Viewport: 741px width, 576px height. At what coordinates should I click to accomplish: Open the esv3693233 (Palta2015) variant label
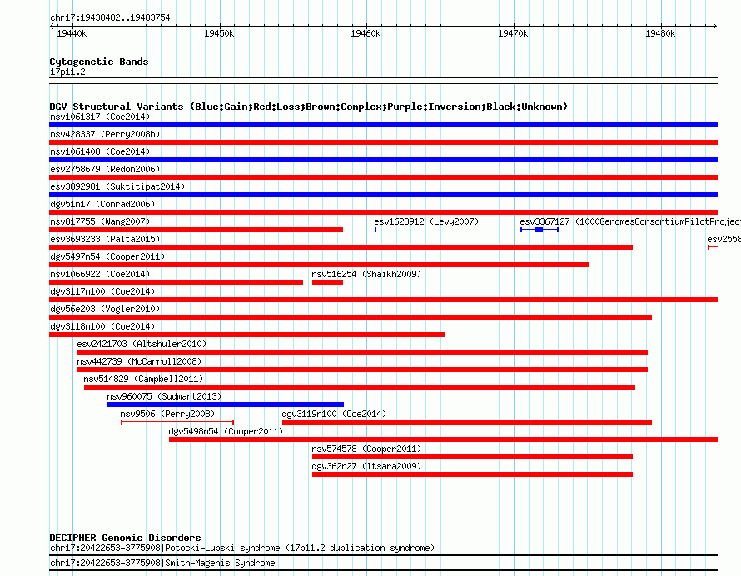point(105,239)
